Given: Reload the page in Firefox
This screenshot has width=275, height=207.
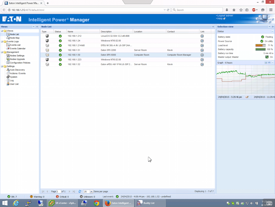Looking at the screenshot, I should (168, 10).
